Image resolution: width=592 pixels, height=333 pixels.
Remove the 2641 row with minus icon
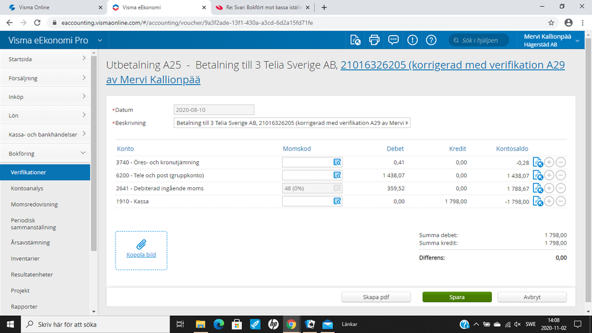click(561, 188)
